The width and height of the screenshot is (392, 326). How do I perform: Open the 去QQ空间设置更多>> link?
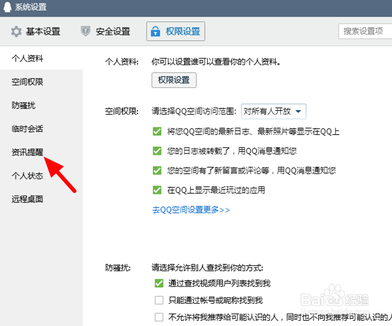191,210
